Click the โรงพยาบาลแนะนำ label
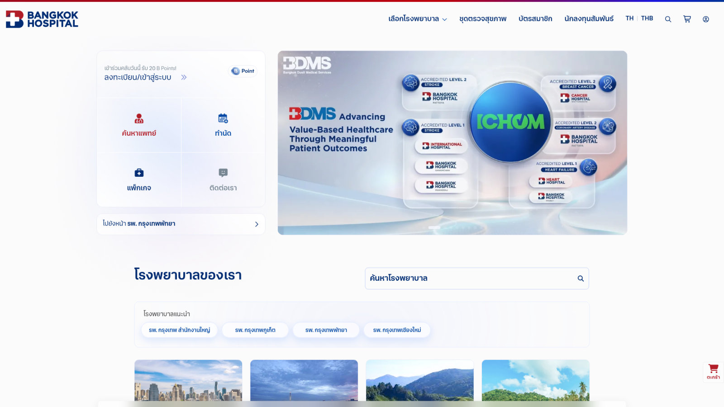The height and width of the screenshot is (407, 724). (167, 314)
